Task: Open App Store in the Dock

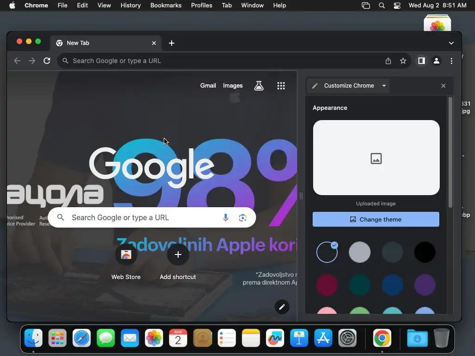Action: [x=323, y=338]
